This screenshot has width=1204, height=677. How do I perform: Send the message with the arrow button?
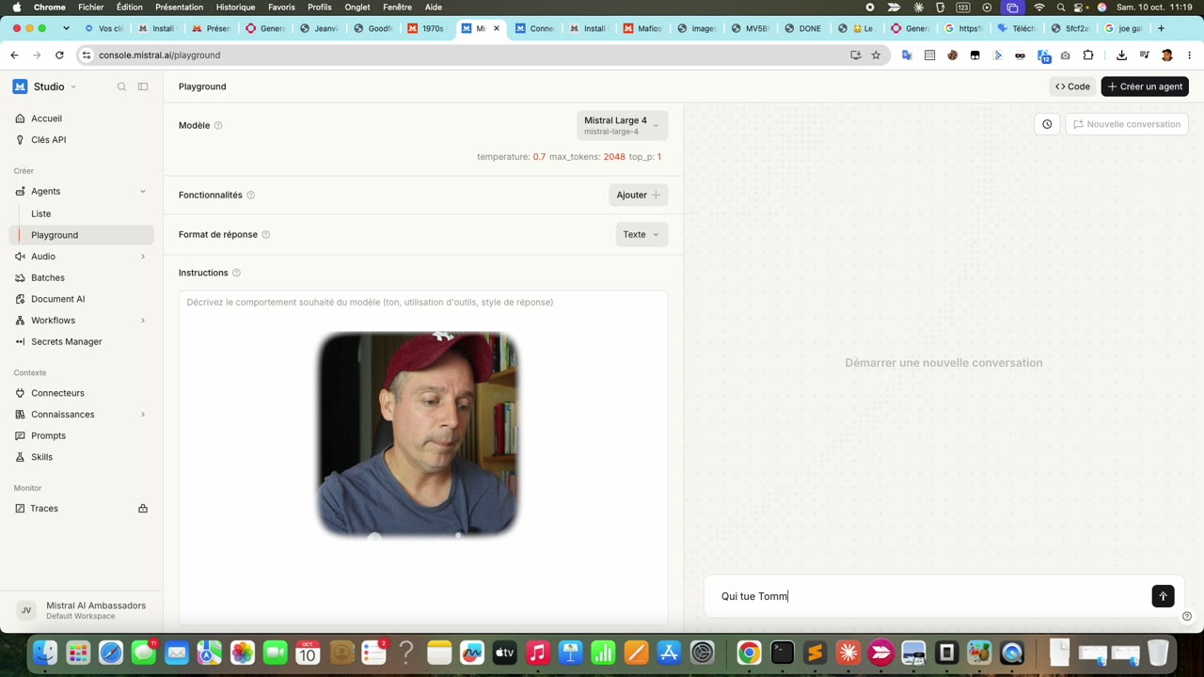click(x=1163, y=596)
